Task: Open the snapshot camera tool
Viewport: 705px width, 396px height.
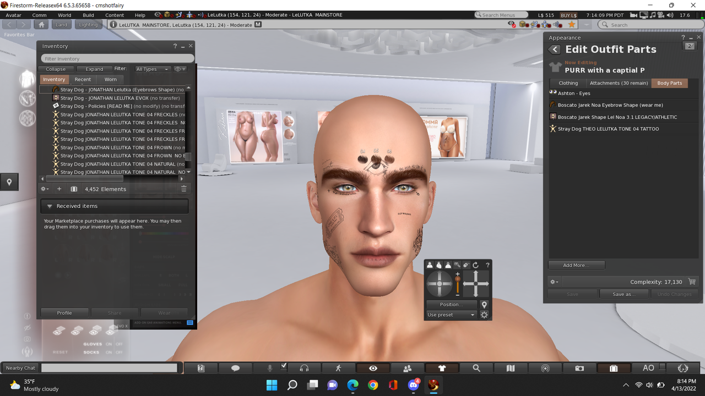Action: [578, 368]
